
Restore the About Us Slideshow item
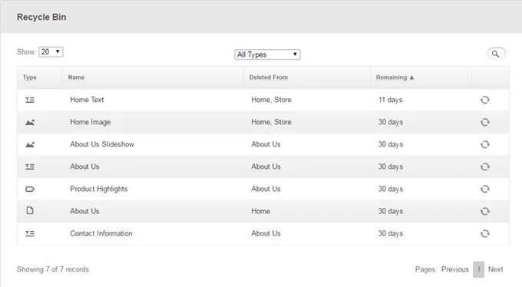484,144
